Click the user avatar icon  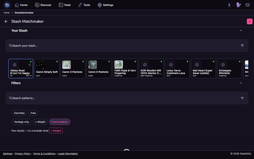pos(229,5)
